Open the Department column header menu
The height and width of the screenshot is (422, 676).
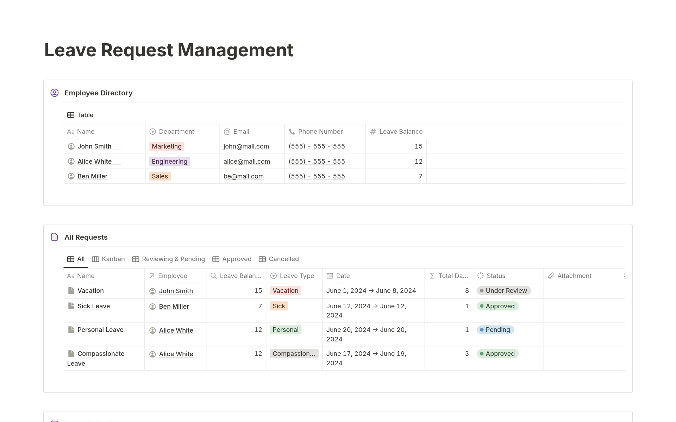(x=176, y=132)
